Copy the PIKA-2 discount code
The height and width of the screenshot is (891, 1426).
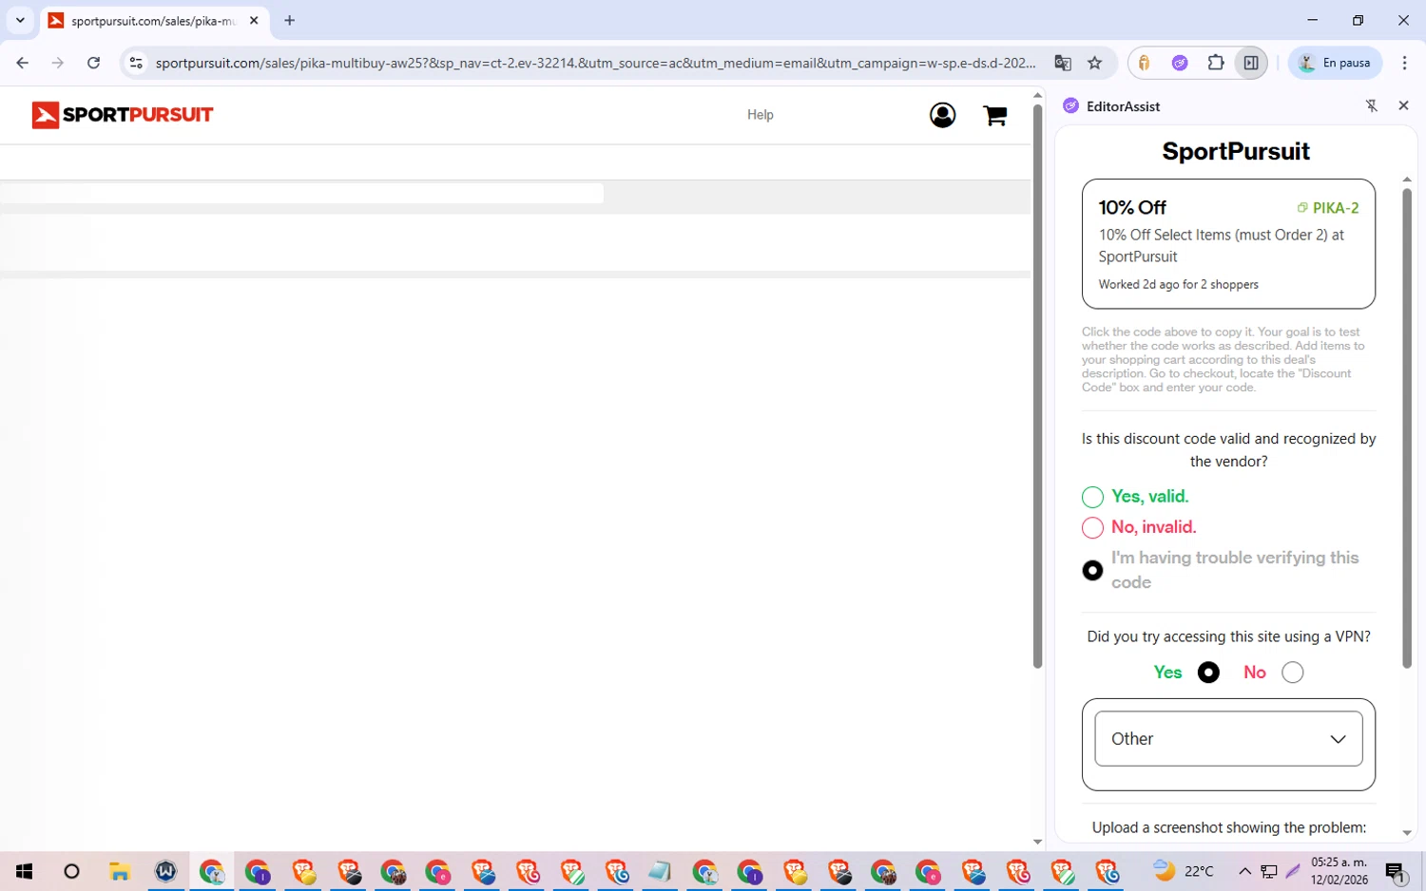coord(1328,208)
